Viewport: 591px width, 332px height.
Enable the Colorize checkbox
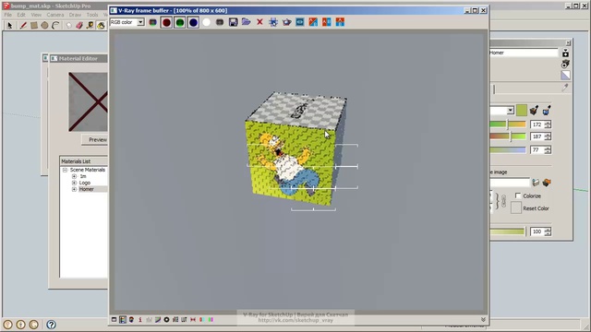[518, 196]
